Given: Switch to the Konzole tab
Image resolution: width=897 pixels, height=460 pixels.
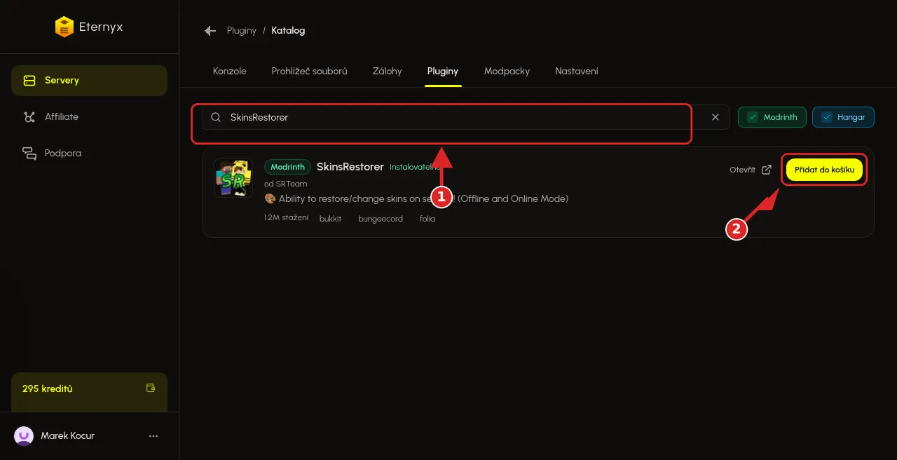Looking at the screenshot, I should click(x=230, y=72).
